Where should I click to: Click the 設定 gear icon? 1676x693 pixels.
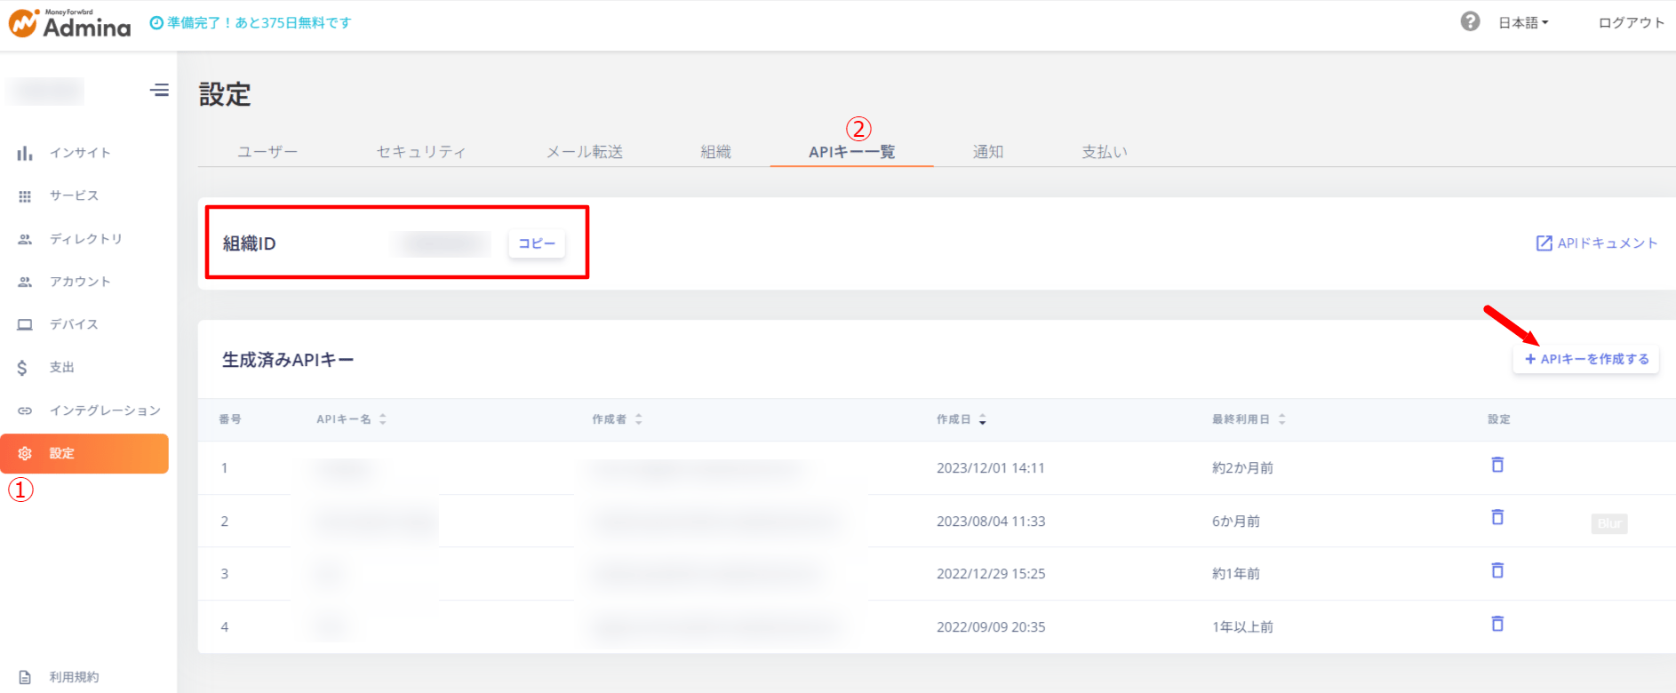(25, 453)
